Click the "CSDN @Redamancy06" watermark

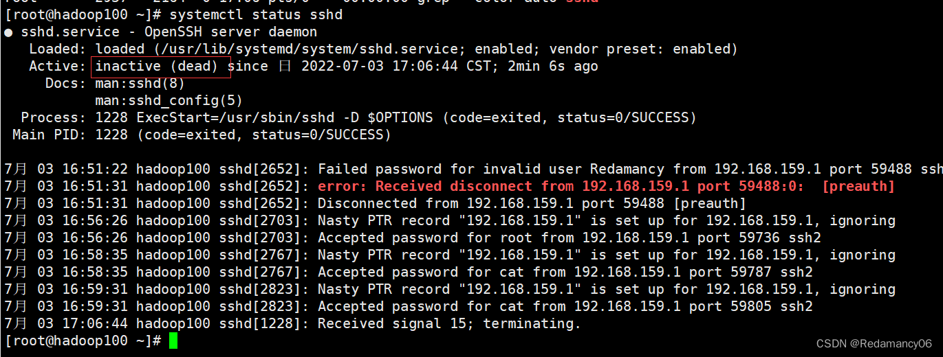pyautogui.click(x=874, y=344)
